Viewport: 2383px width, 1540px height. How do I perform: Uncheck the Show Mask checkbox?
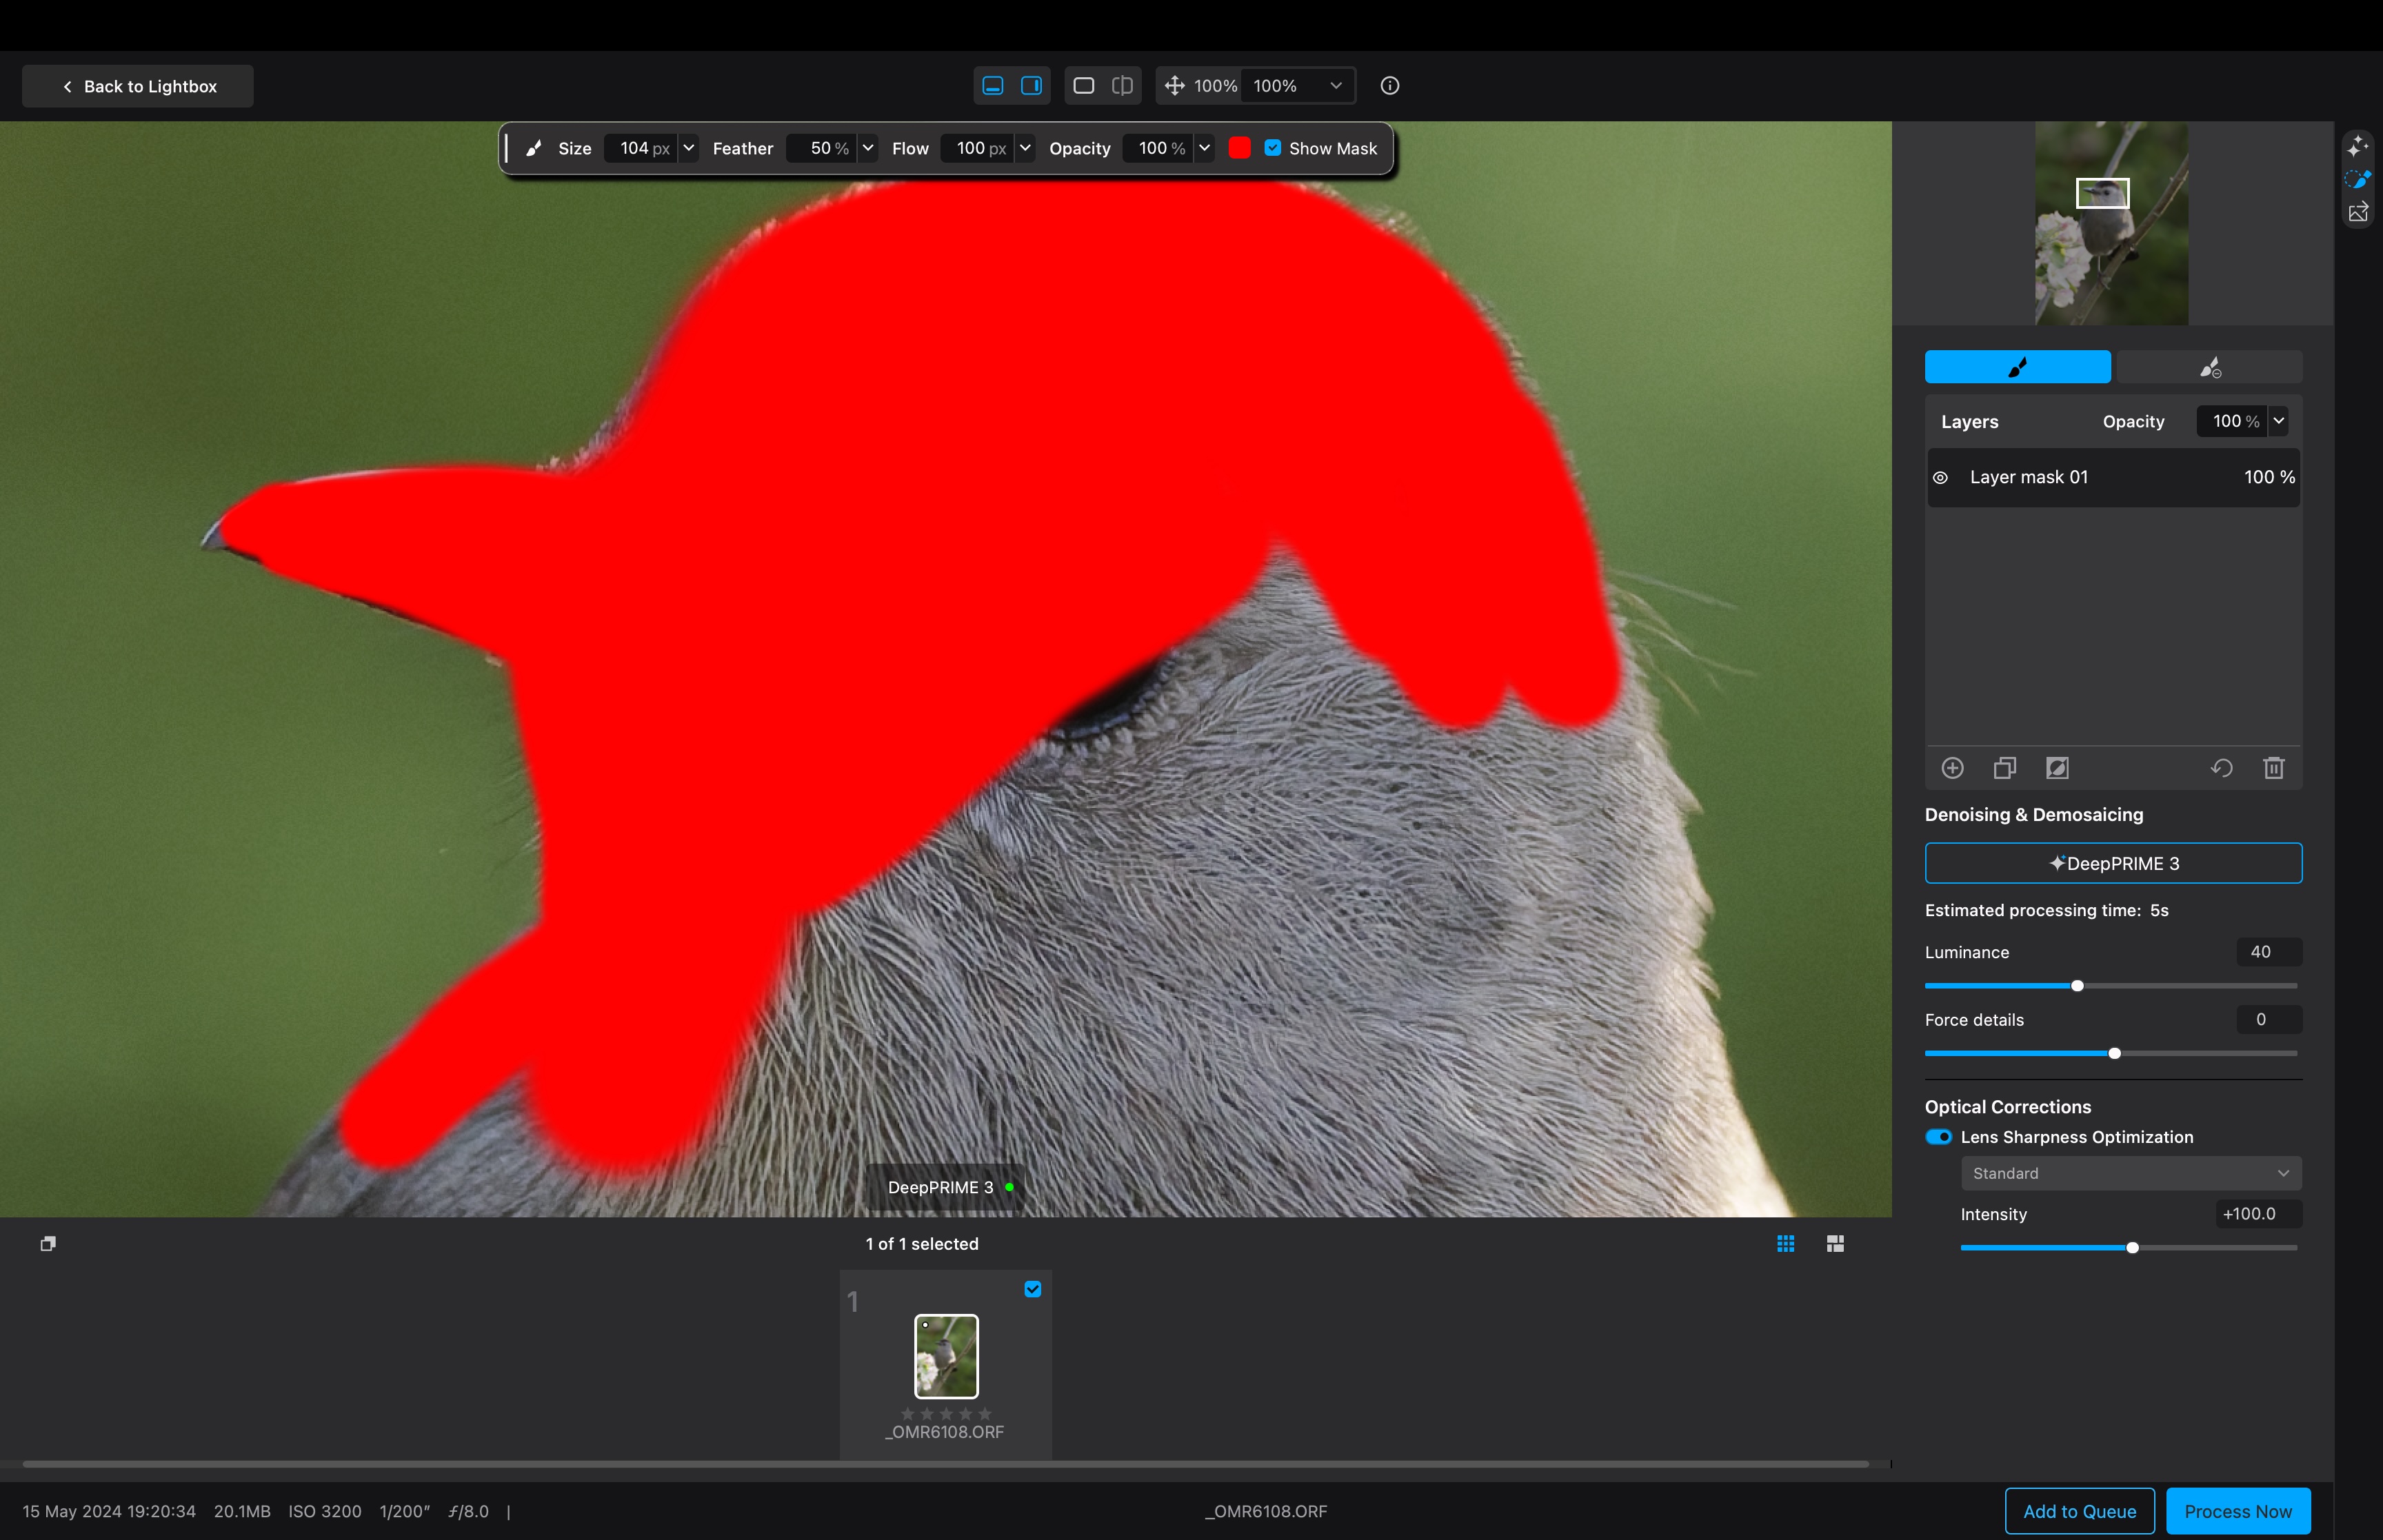tap(1272, 148)
